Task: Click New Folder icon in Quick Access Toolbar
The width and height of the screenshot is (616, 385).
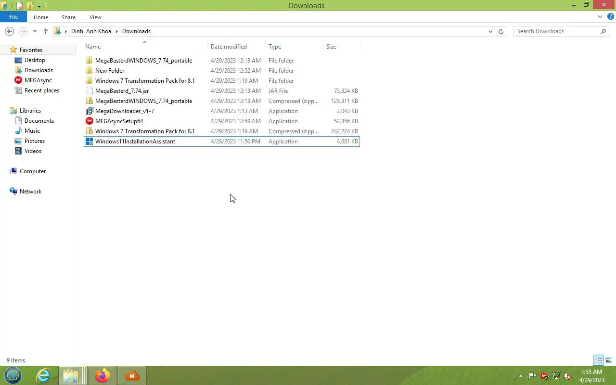Action: tap(30, 6)
